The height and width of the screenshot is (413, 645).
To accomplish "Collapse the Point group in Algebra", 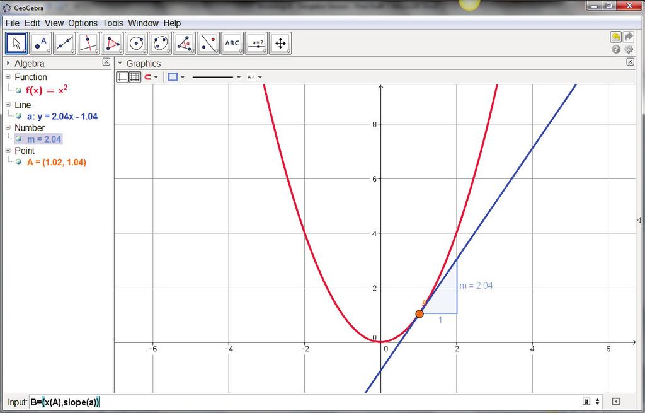I will 8,151.
